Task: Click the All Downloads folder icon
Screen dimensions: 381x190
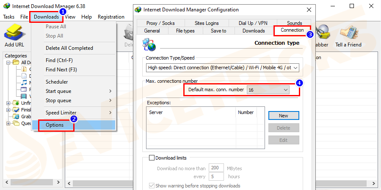Action: coord(16,62)
